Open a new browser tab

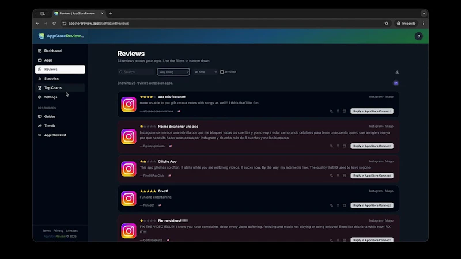pos(111,13)
